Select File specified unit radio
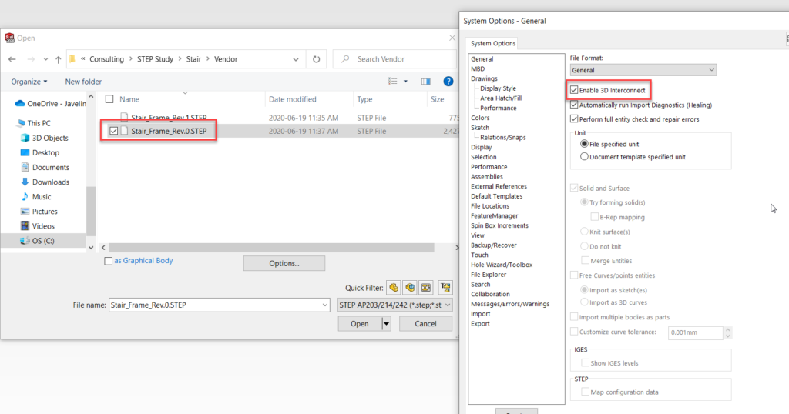The width and height of the screenshot is (789, 414). (x=584, y=144)
